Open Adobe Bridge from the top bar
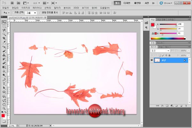Image resolution: width=192 pixels, height=128 pixels. (12, 3)
